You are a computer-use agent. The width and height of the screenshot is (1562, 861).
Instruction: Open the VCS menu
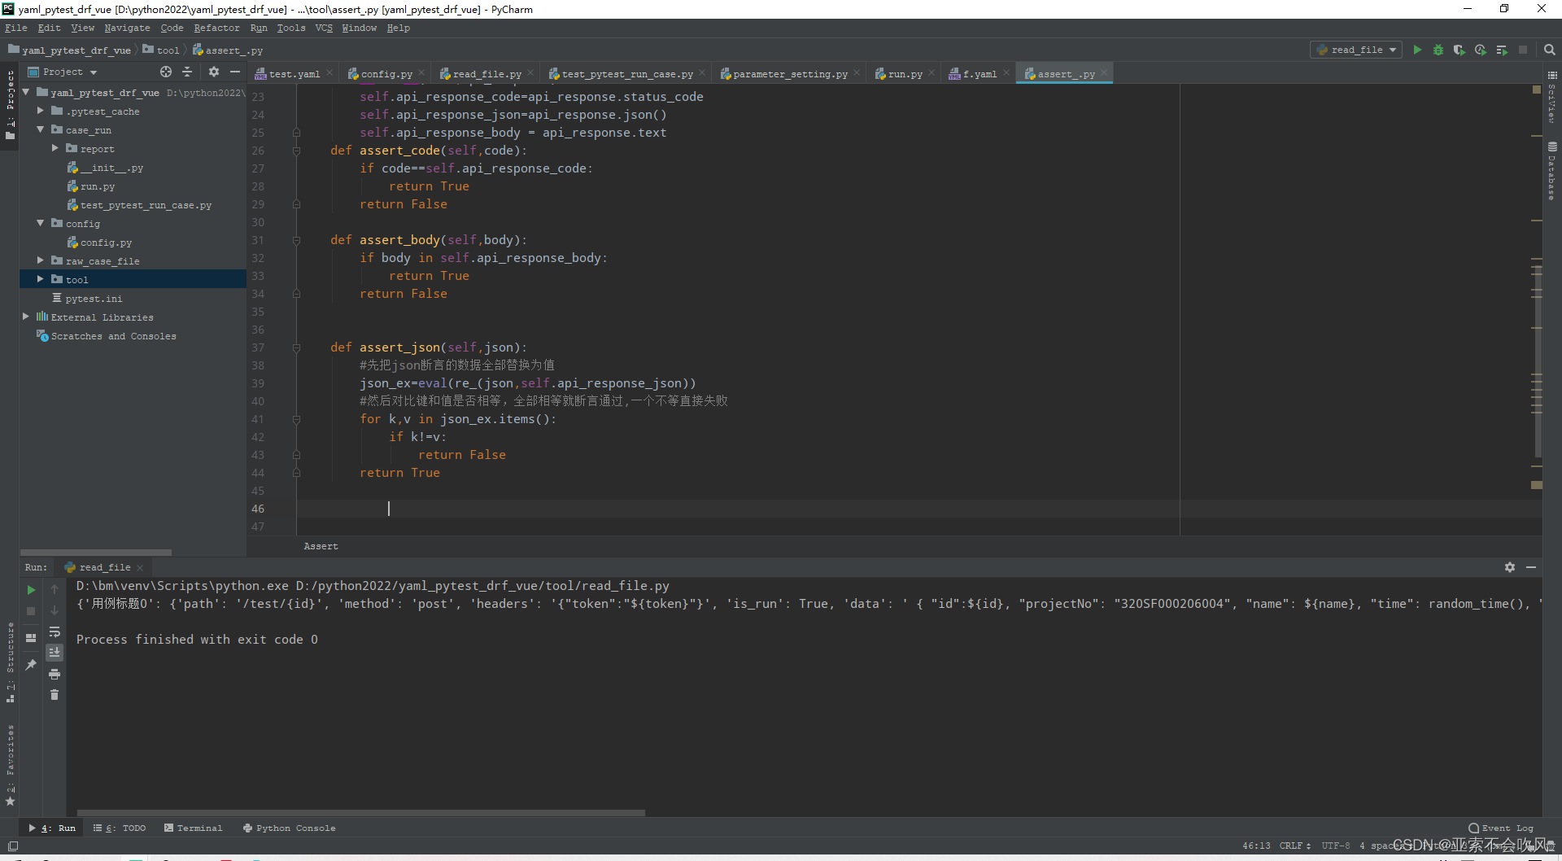pyautogui.click(x=324, y=28)
